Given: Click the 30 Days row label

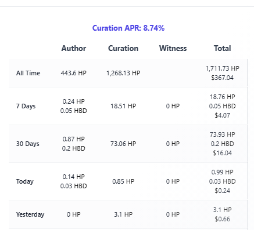Looking at the screenshot, I should point(28,144).
